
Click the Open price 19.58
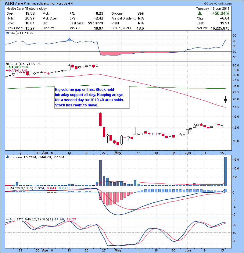(30, 13)
